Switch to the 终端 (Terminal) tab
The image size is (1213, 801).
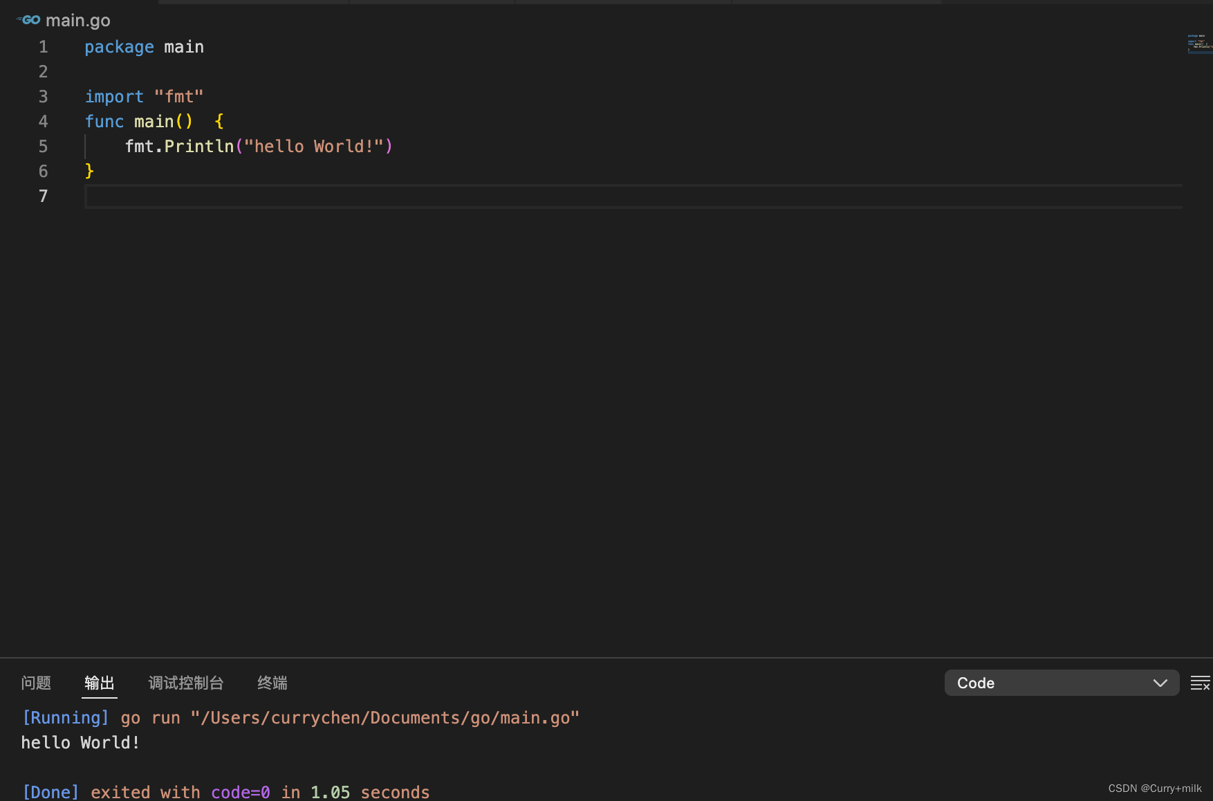[x=272, y=683]
